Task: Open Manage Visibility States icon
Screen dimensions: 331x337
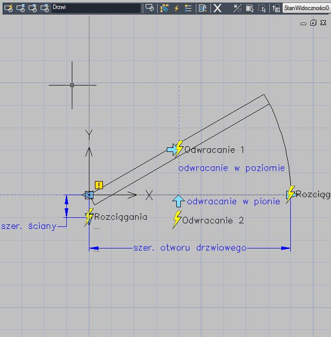Action: [x=276, y=9]
